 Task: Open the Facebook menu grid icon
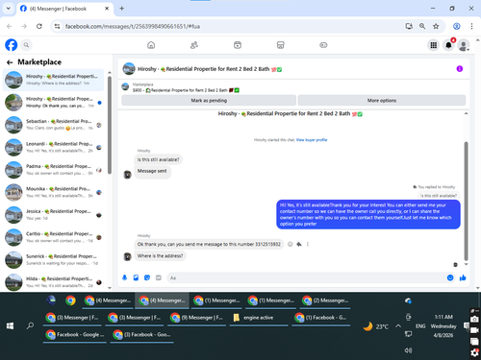(434, 45)
